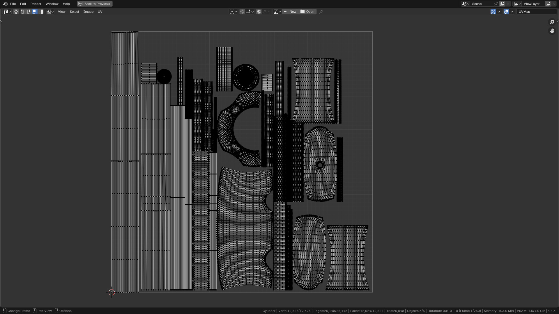Click the zoom view magnifier icon
The width and height of the screenshot is (559, 314).
click(x=552, y=22)
